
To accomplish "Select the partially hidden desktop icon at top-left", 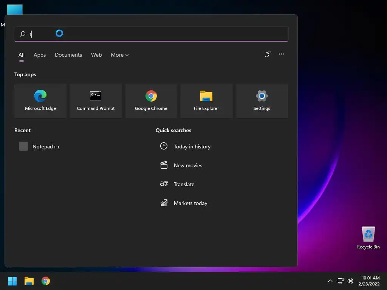I will pyautogui.click(x=15, y=9).
